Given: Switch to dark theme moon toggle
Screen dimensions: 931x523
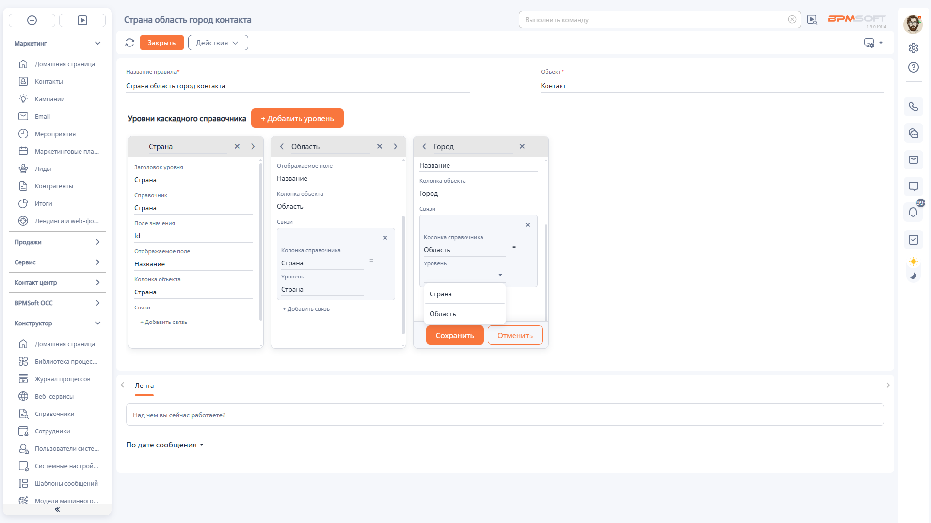Looking at the screenshot, I should click(x=913, y=276).
